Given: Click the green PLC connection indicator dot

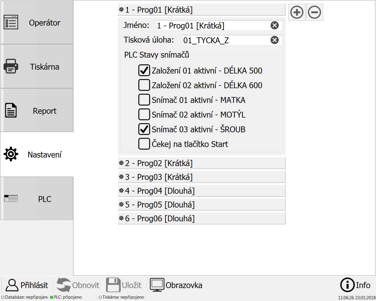Looking at the screenshot, I should pos(52,297).
